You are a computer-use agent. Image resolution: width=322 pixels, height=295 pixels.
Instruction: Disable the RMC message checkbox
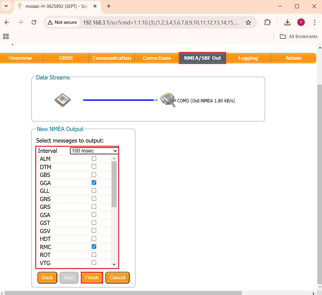[x=94, y=247]
